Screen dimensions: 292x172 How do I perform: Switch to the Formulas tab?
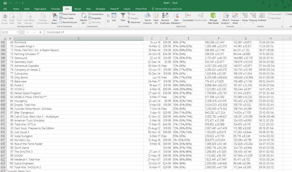(x=56, y=9)
